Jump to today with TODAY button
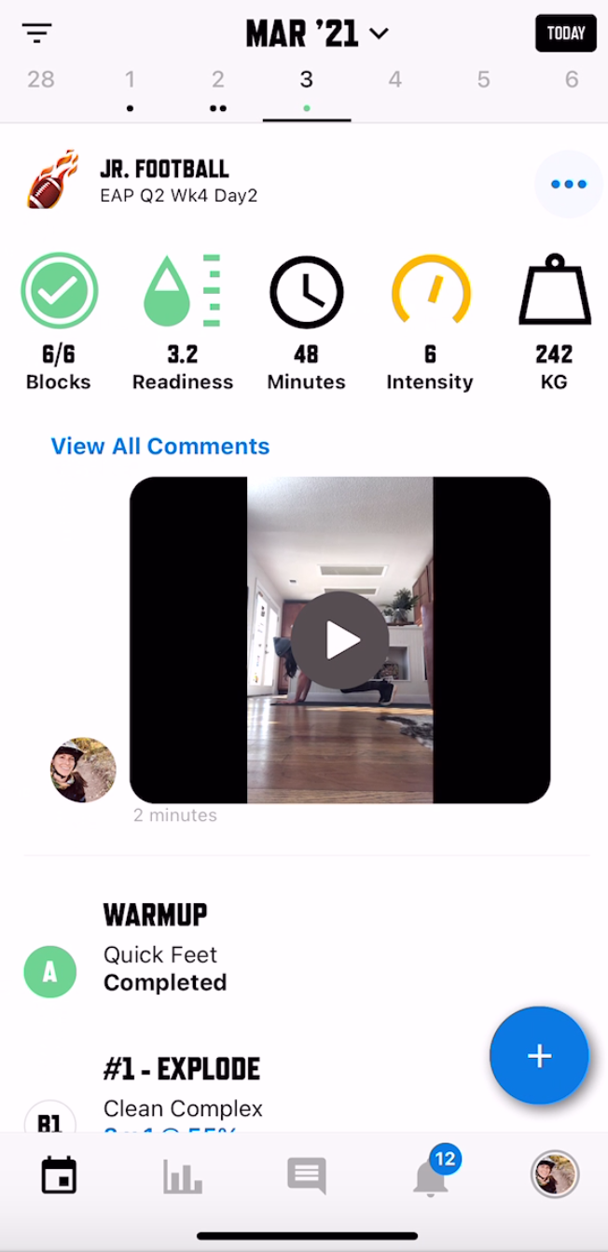This screenshot has height=1252, width=608. [x=566, y=34]
